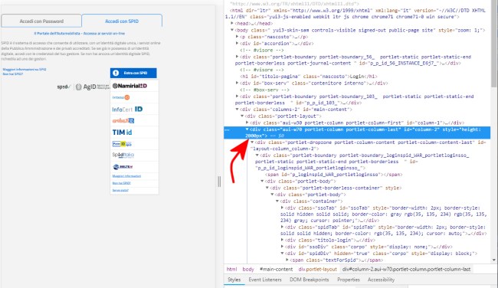Screen dimensions: 498x288
Task: Open the Event Listeners tab
Action: click(265, 280)
